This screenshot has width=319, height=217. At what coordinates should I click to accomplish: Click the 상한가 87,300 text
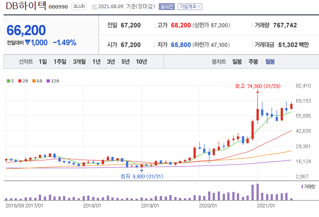(211, 25)
